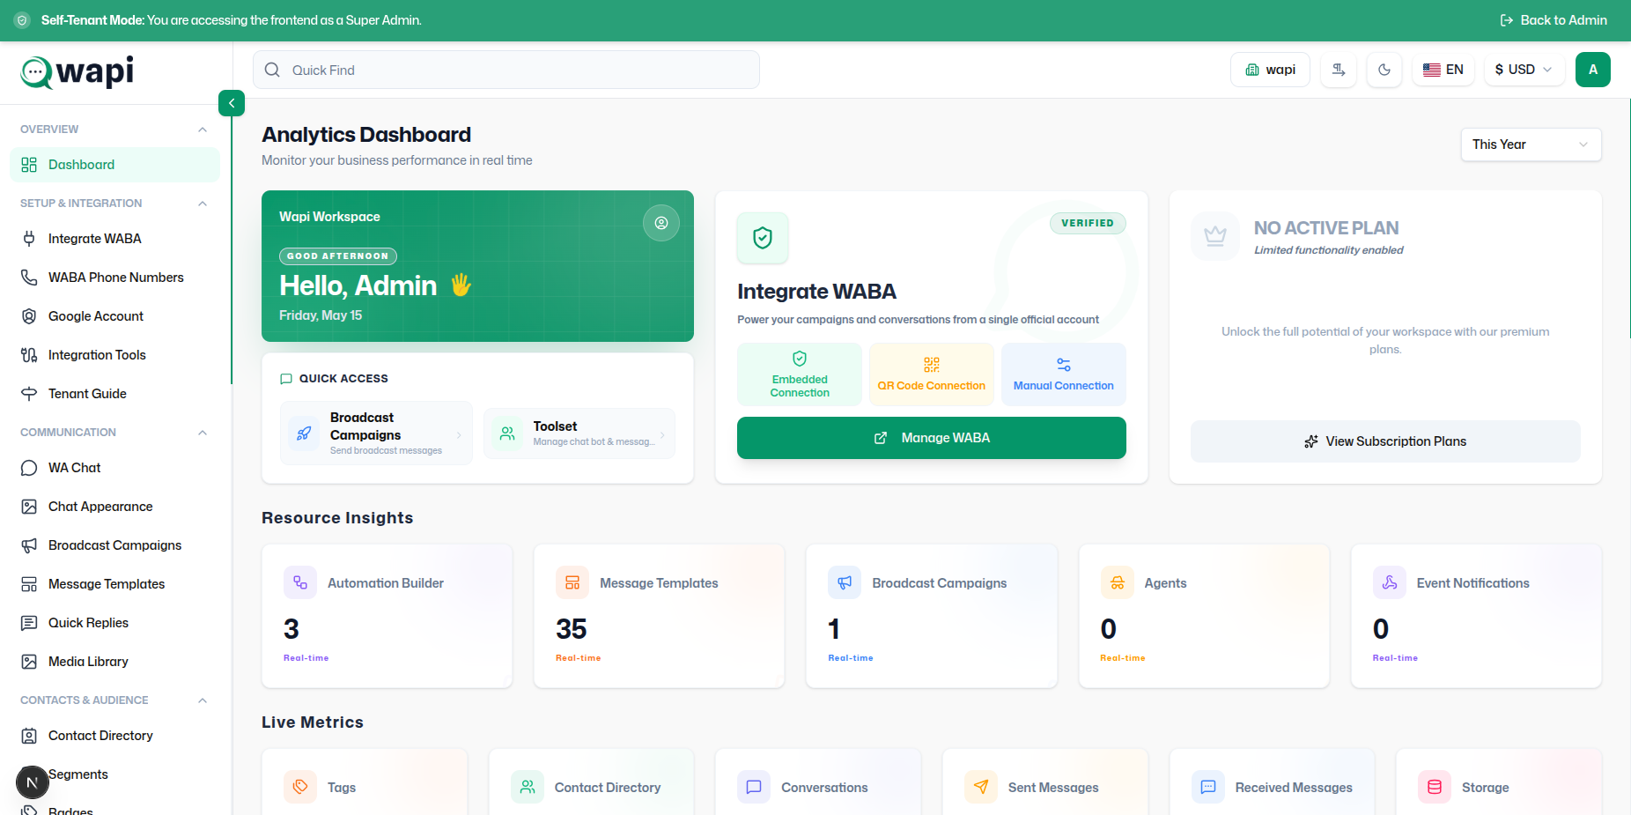Click the Agents card icon
Screen dimensions: 1631x815
pyautogui.click(x=1118, y=582)
